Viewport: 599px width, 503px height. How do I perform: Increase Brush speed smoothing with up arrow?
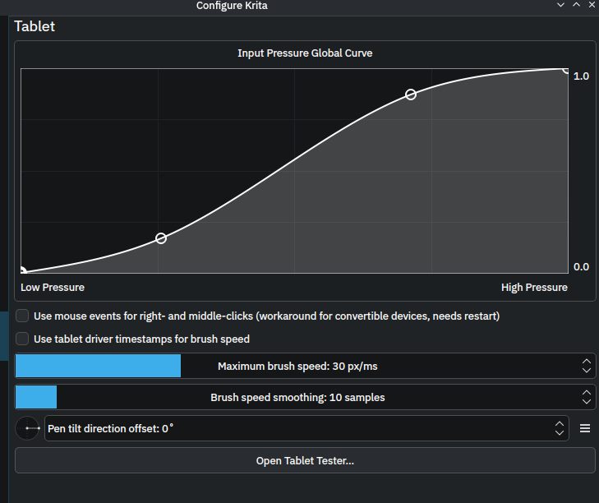[x=587, y=393]
